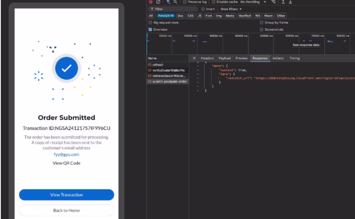Select the Response tab
355x219 pixels.
[260, 58]
